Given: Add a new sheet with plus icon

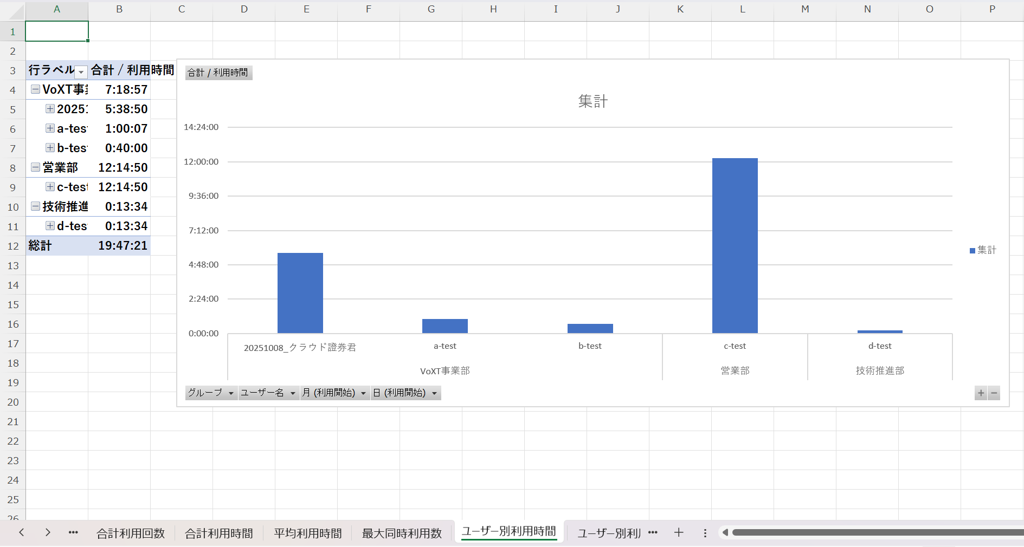Looking at the screenshot, I should coord(679,533).
